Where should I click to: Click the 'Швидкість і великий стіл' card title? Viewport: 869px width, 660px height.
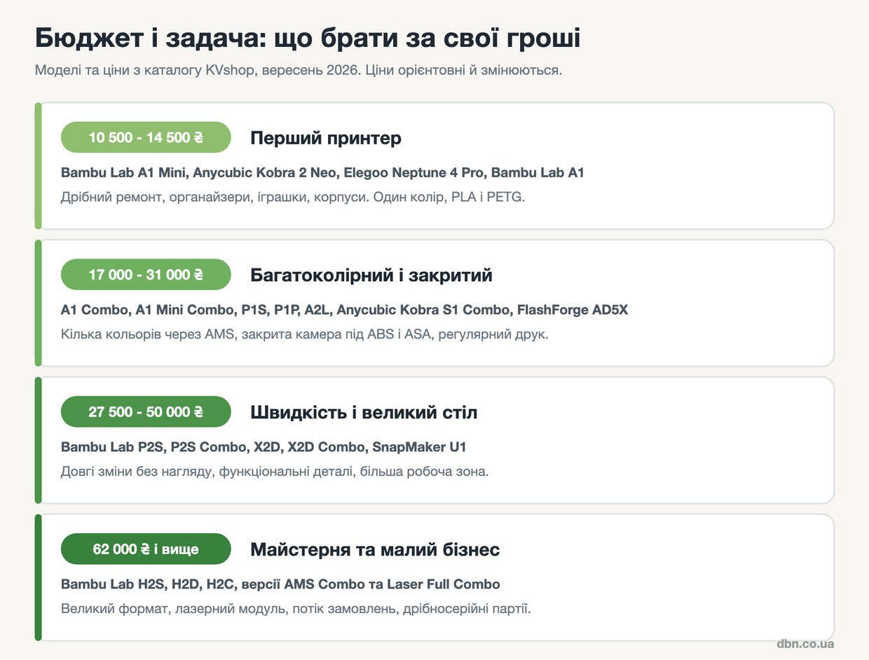click(364, 413)
